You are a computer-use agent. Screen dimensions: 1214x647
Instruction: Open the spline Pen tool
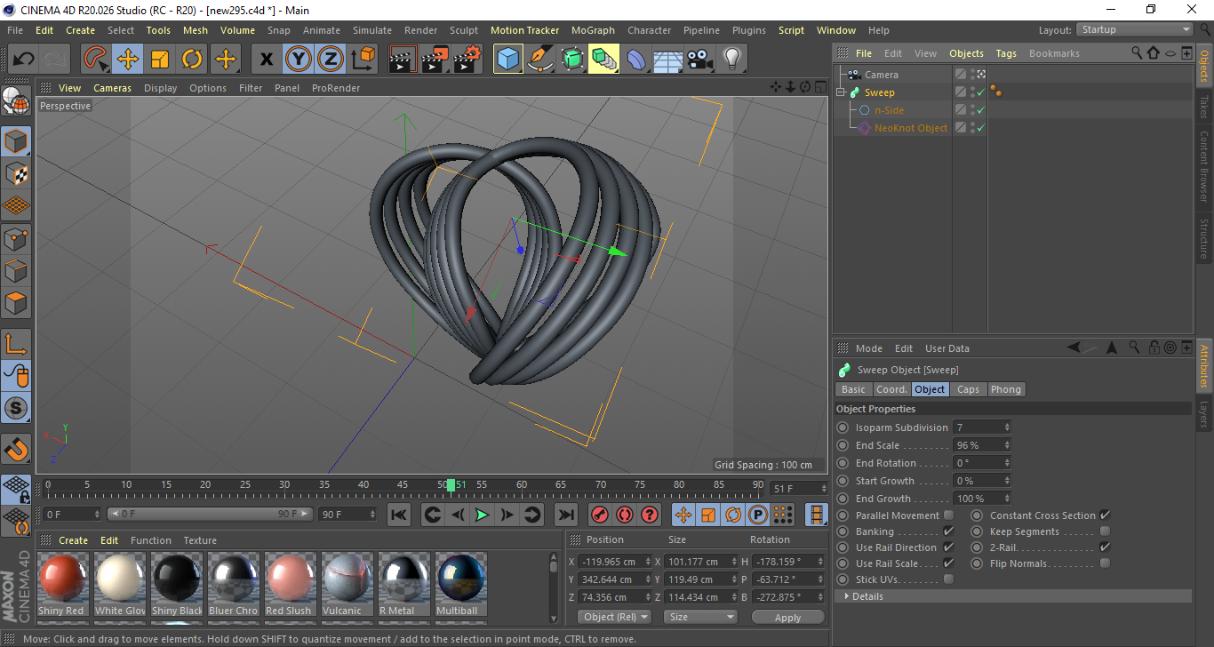pyautogui.click(x=539, y=60)
